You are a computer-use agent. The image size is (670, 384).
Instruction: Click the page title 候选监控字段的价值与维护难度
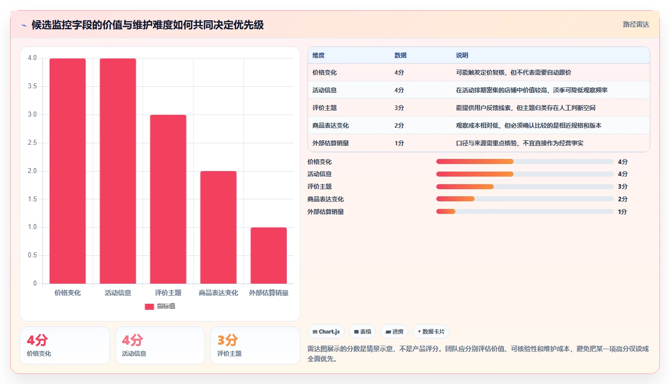147,25
